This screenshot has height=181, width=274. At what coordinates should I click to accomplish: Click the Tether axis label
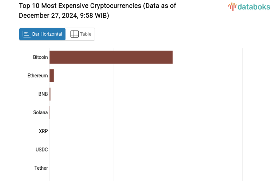click(x=41, y=168)
